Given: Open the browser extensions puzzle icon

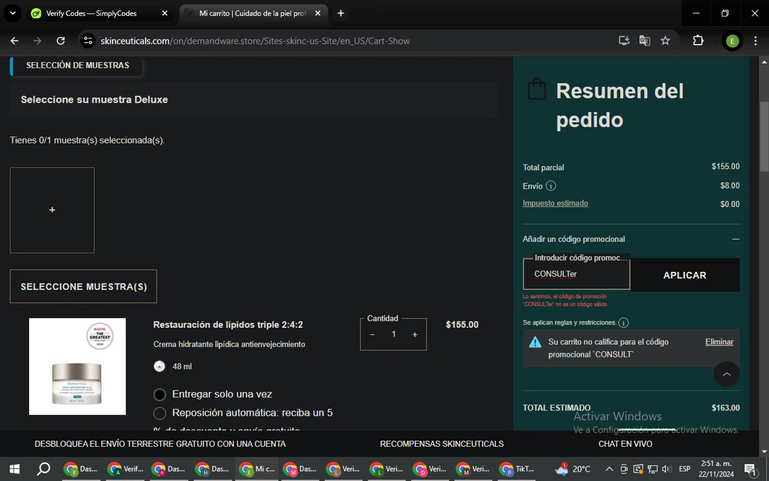Looking at the screenshot, I should point(698,41).
